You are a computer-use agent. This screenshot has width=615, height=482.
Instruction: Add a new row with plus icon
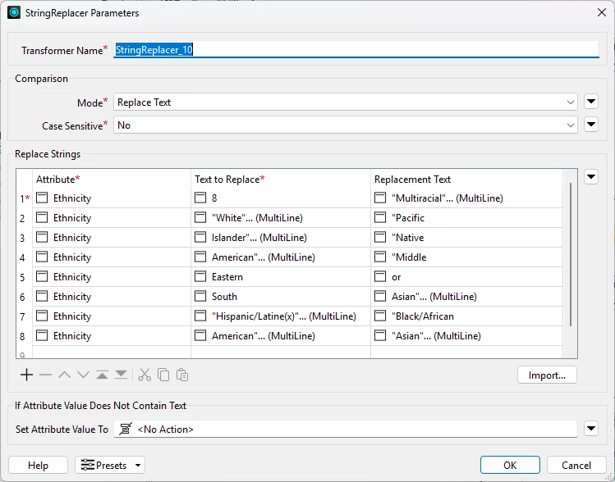coord(26,375)
